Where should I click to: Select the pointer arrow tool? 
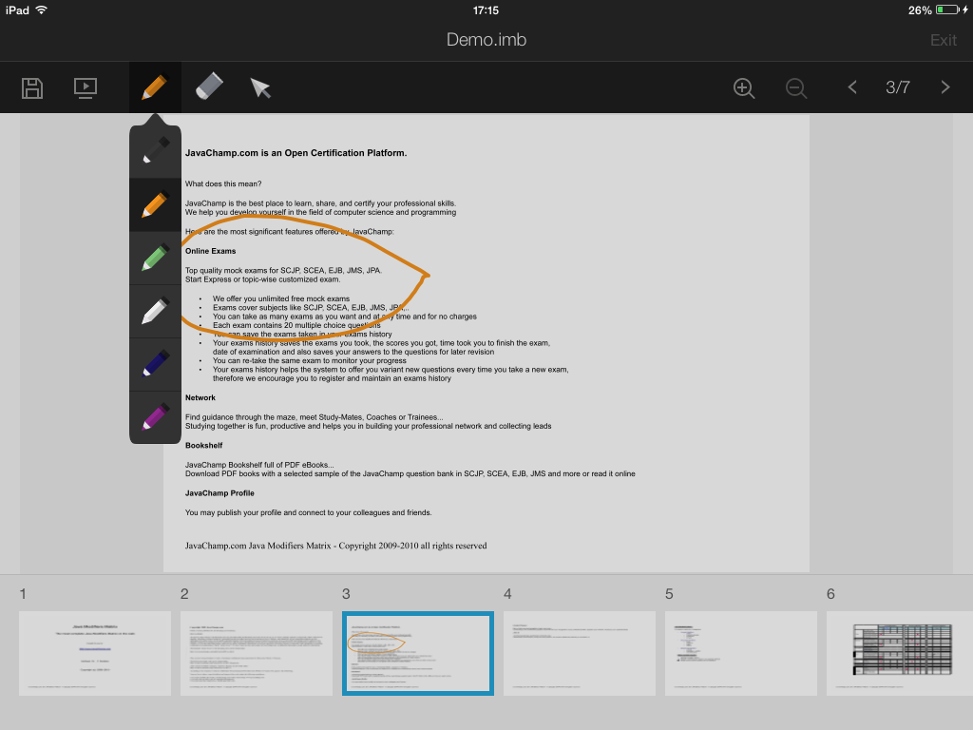coord(260,88)
